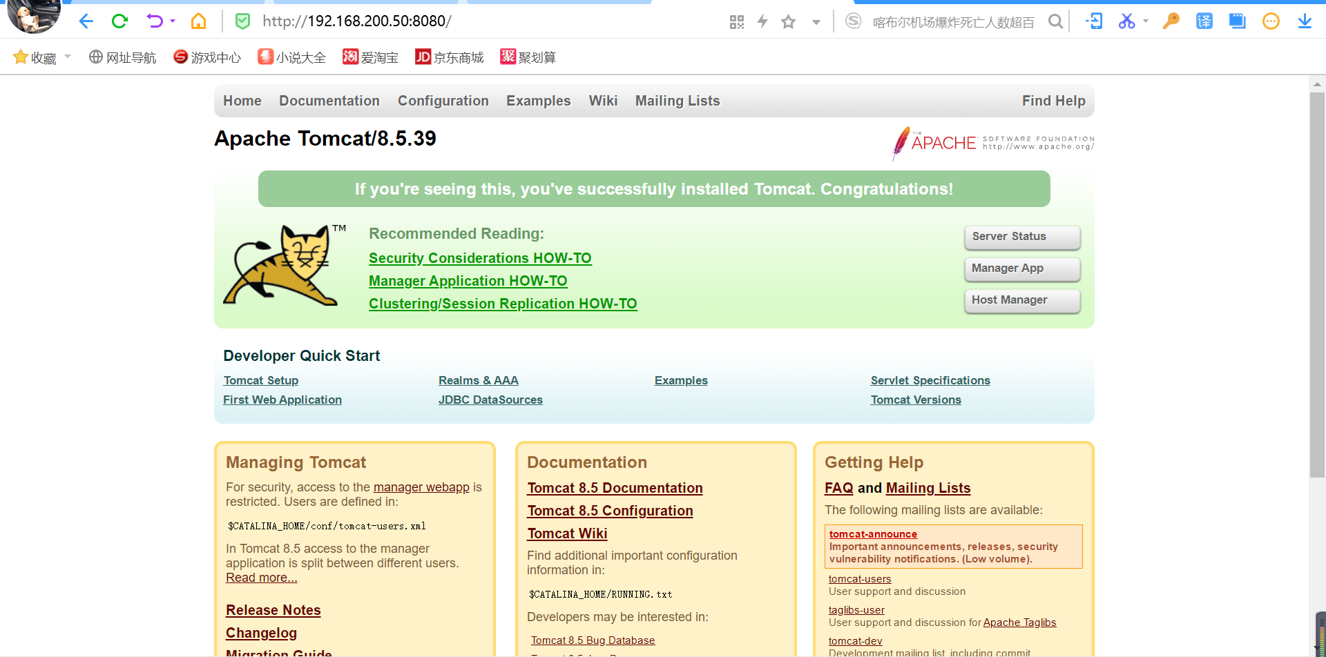Click the Server Status button
1326x657 pixels.
(x=1022, y=237)
